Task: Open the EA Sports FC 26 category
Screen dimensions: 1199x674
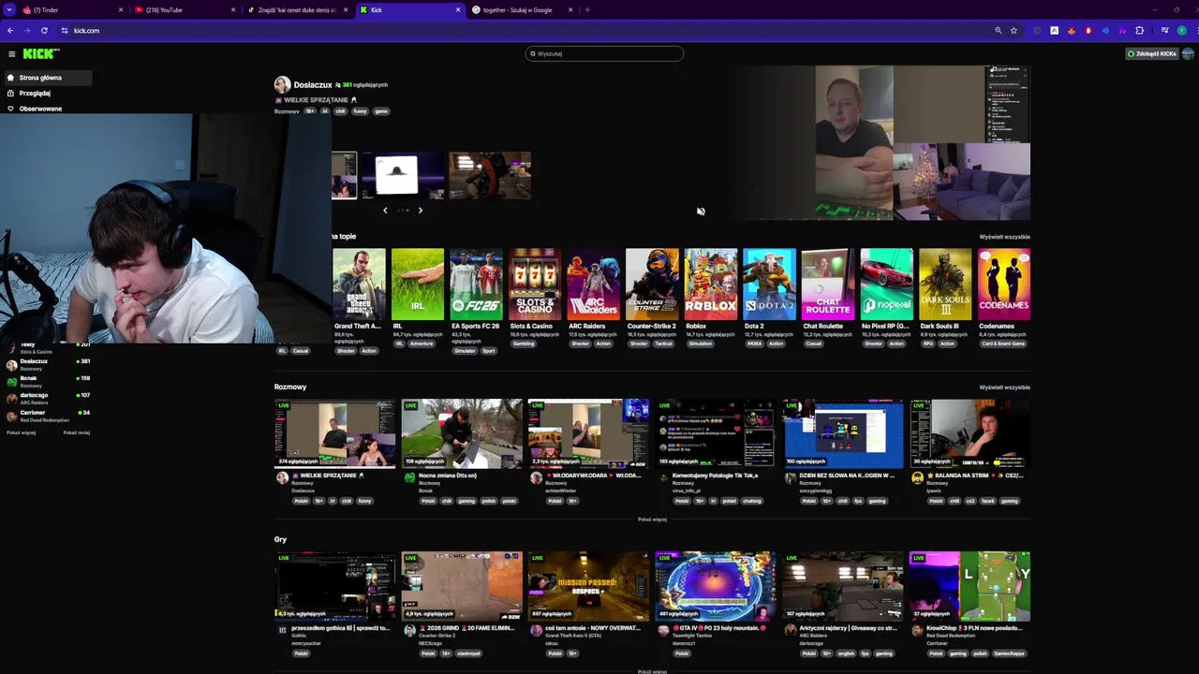Action: (476, 285)
